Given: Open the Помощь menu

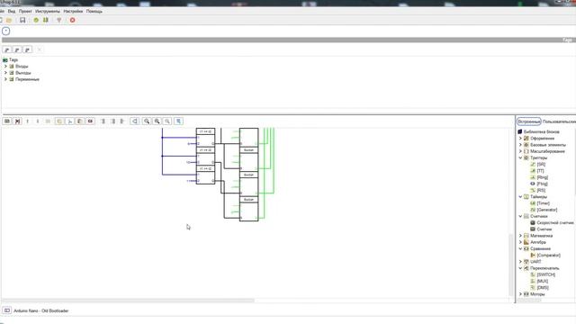Looking at the screenshot, I should (x=94, y=12).
